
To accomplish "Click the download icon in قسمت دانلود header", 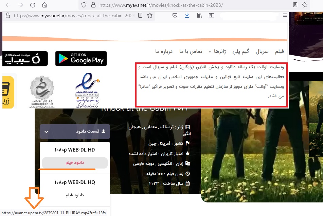I will pos(103,131).
